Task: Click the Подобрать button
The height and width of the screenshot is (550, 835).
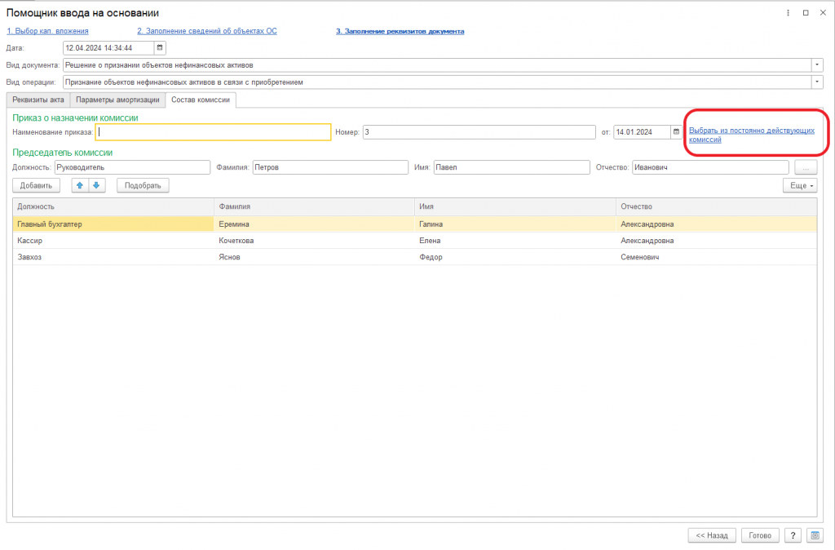Action: (x=143, y=185)
